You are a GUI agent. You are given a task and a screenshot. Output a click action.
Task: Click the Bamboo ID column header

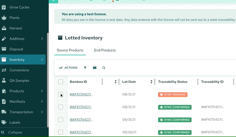tap(78, 82)
